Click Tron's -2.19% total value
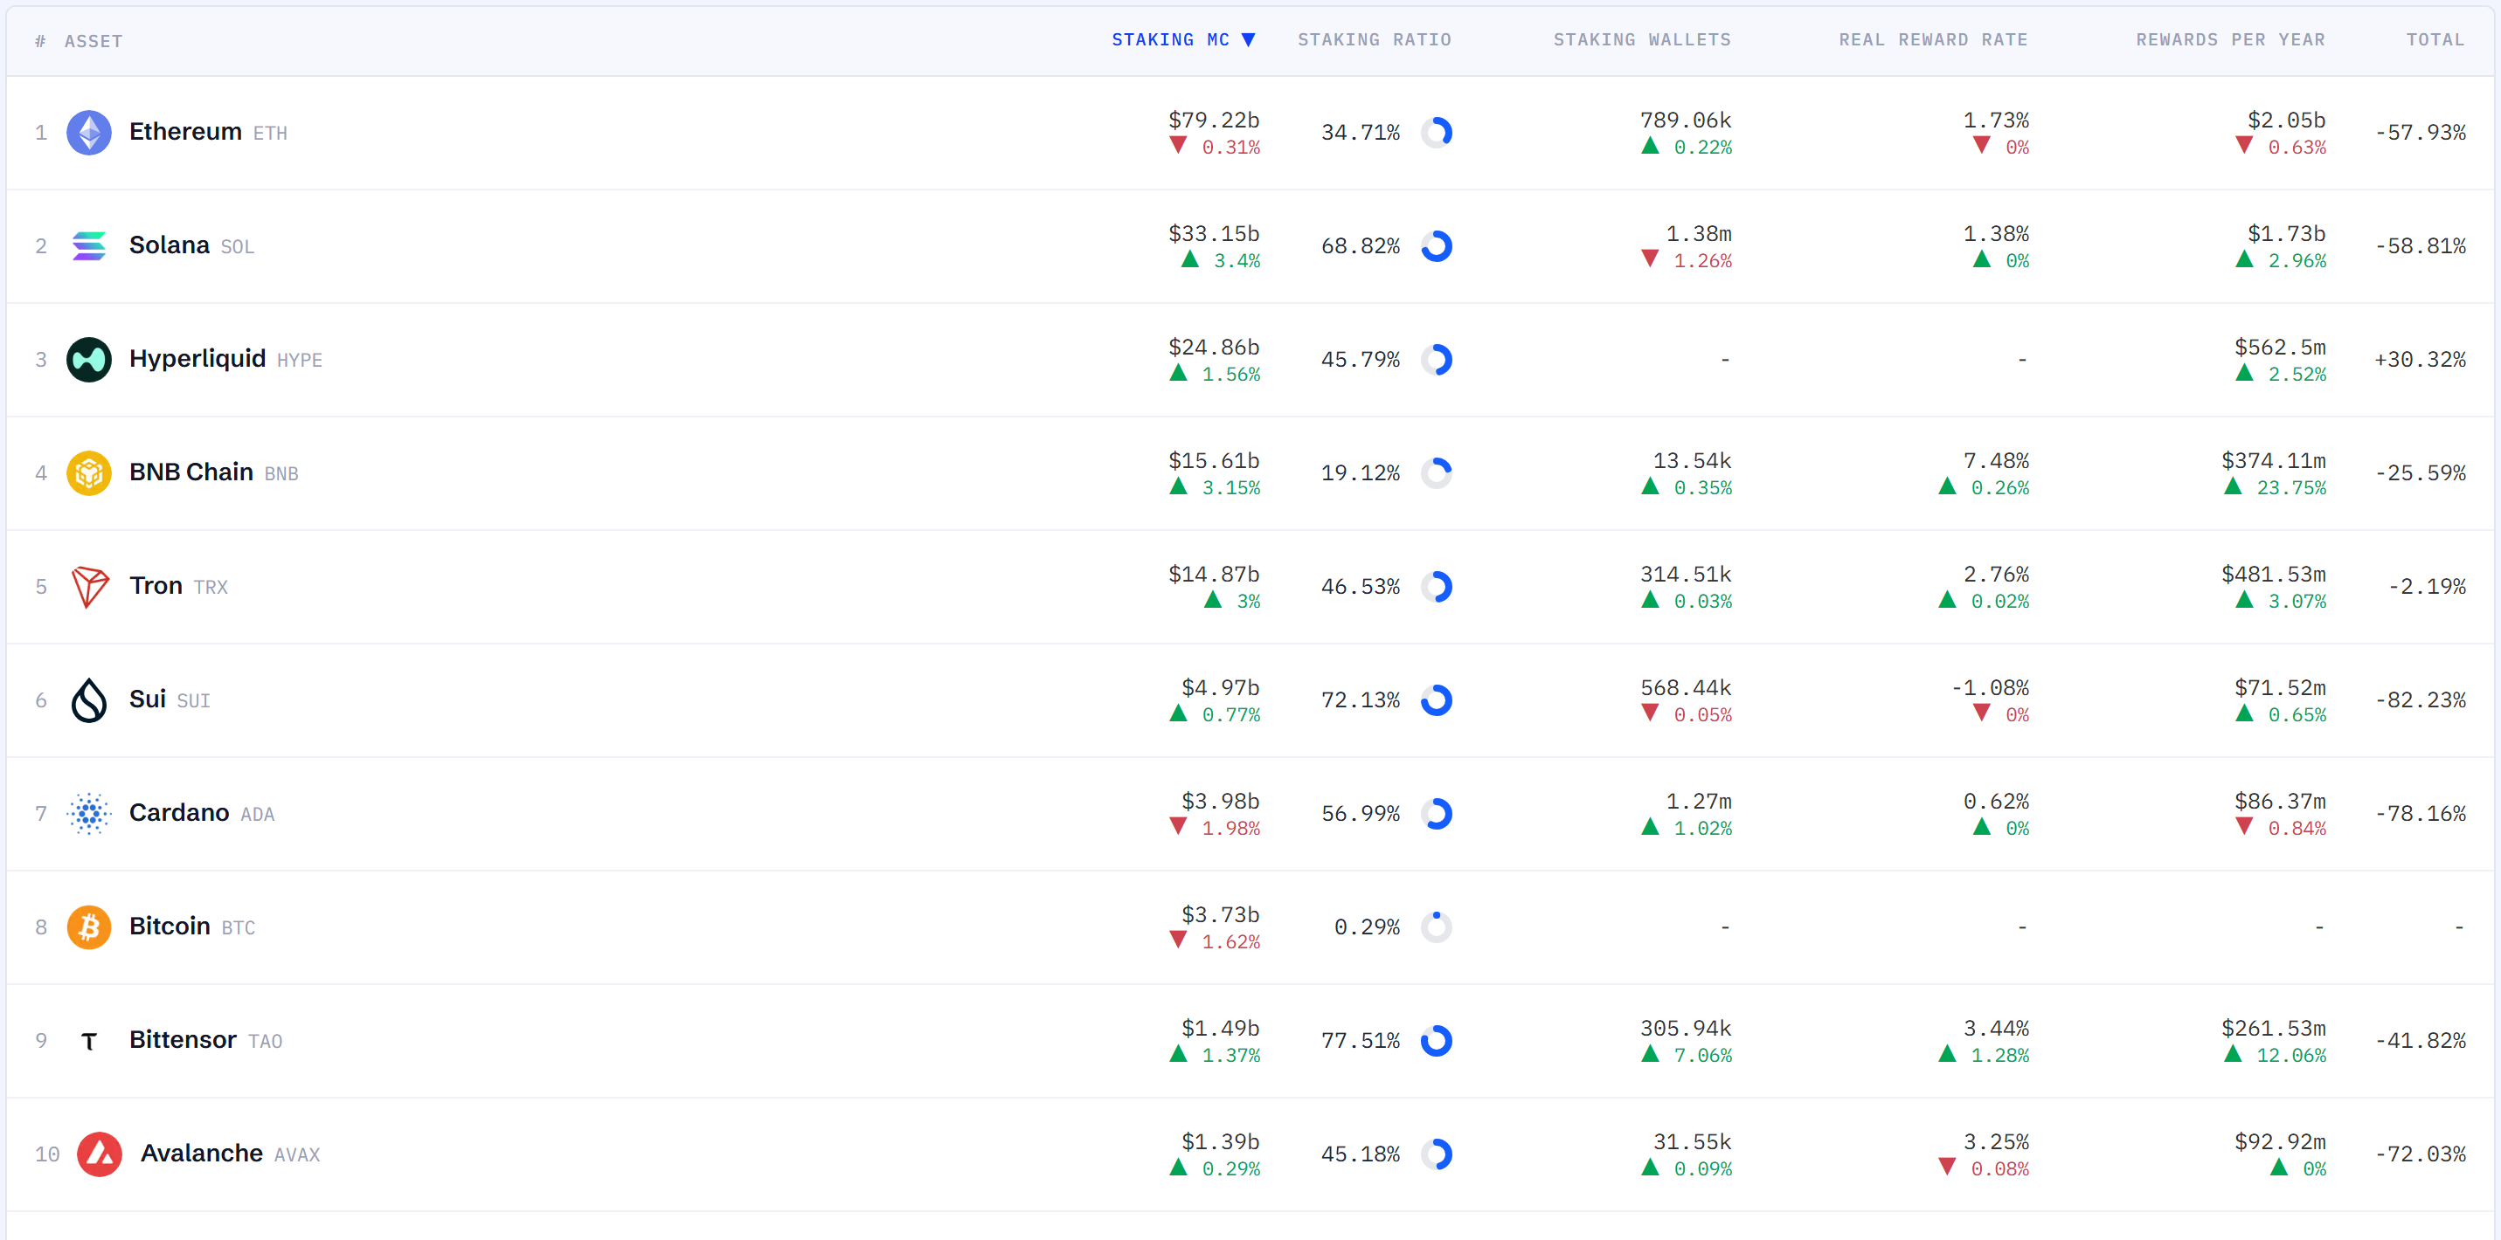 2426,586
